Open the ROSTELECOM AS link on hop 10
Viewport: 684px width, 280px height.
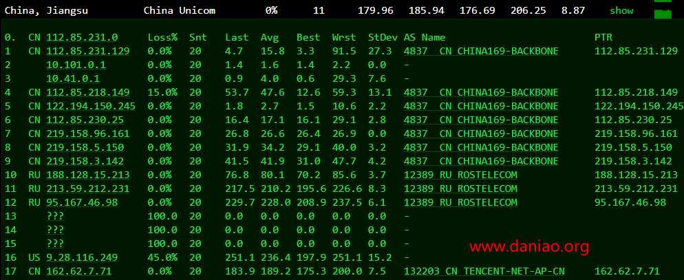click(460, 175)
